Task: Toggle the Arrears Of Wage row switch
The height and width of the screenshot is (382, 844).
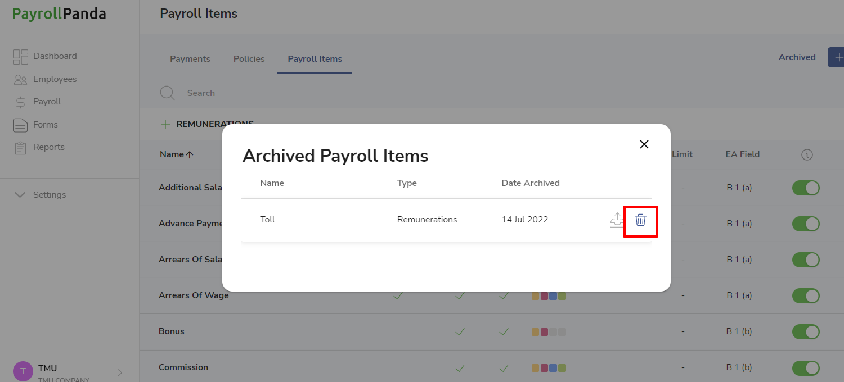Action: tap(806, 295)
